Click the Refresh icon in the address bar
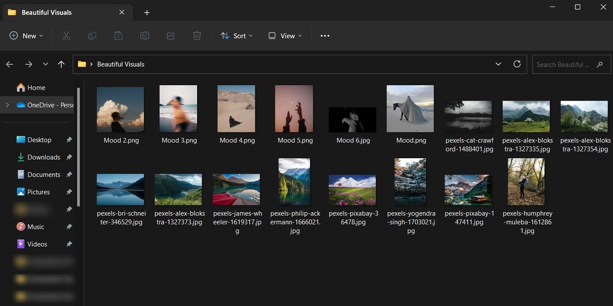Screen dimensions: 613x306 pos(517,64)
